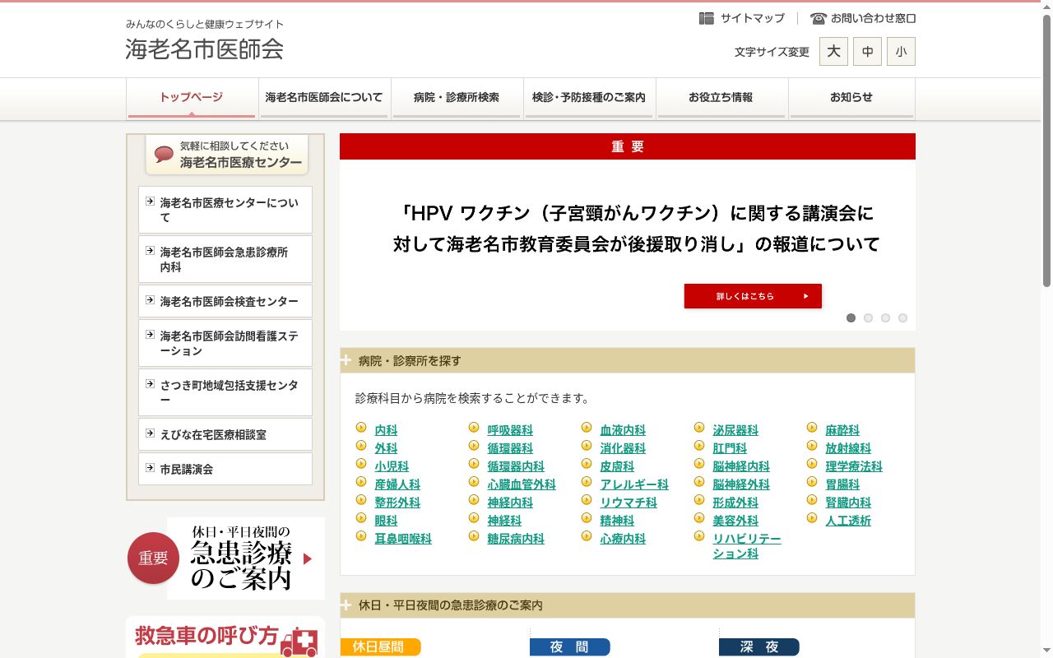Click the bullet icon next to 内科
The height and width of the screenshot is (658, 1053).
(x=361, y=429)
